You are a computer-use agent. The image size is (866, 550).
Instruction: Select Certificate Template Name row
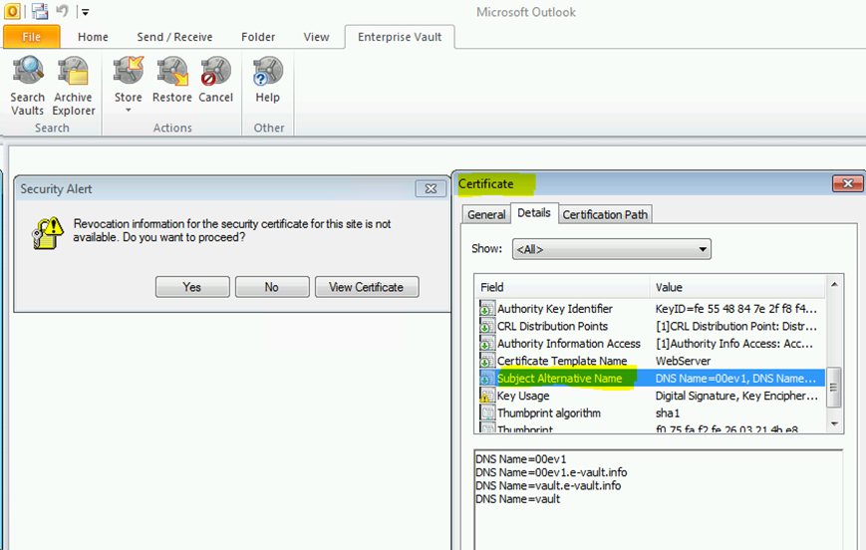pos(652,361)
